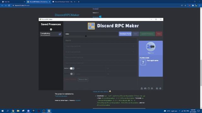Edit the FunnyMonkey saved presence

pyautogui.click(x=60, y=34)
